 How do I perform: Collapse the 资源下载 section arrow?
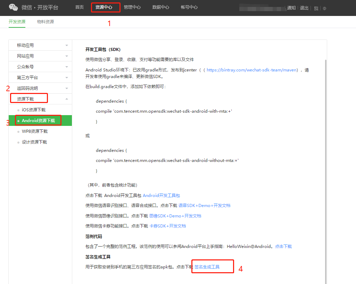(x=67, y=99)
